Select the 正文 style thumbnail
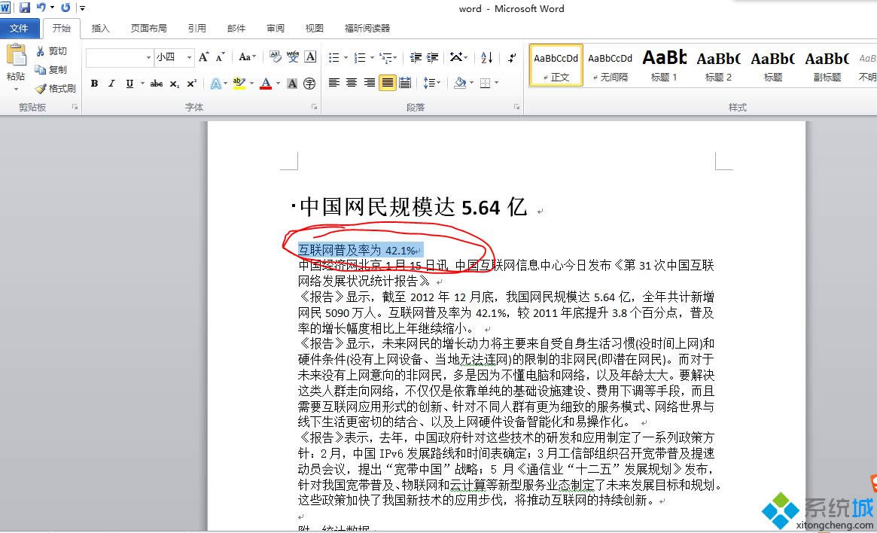877x533 pixels. [x=556, y=65]
